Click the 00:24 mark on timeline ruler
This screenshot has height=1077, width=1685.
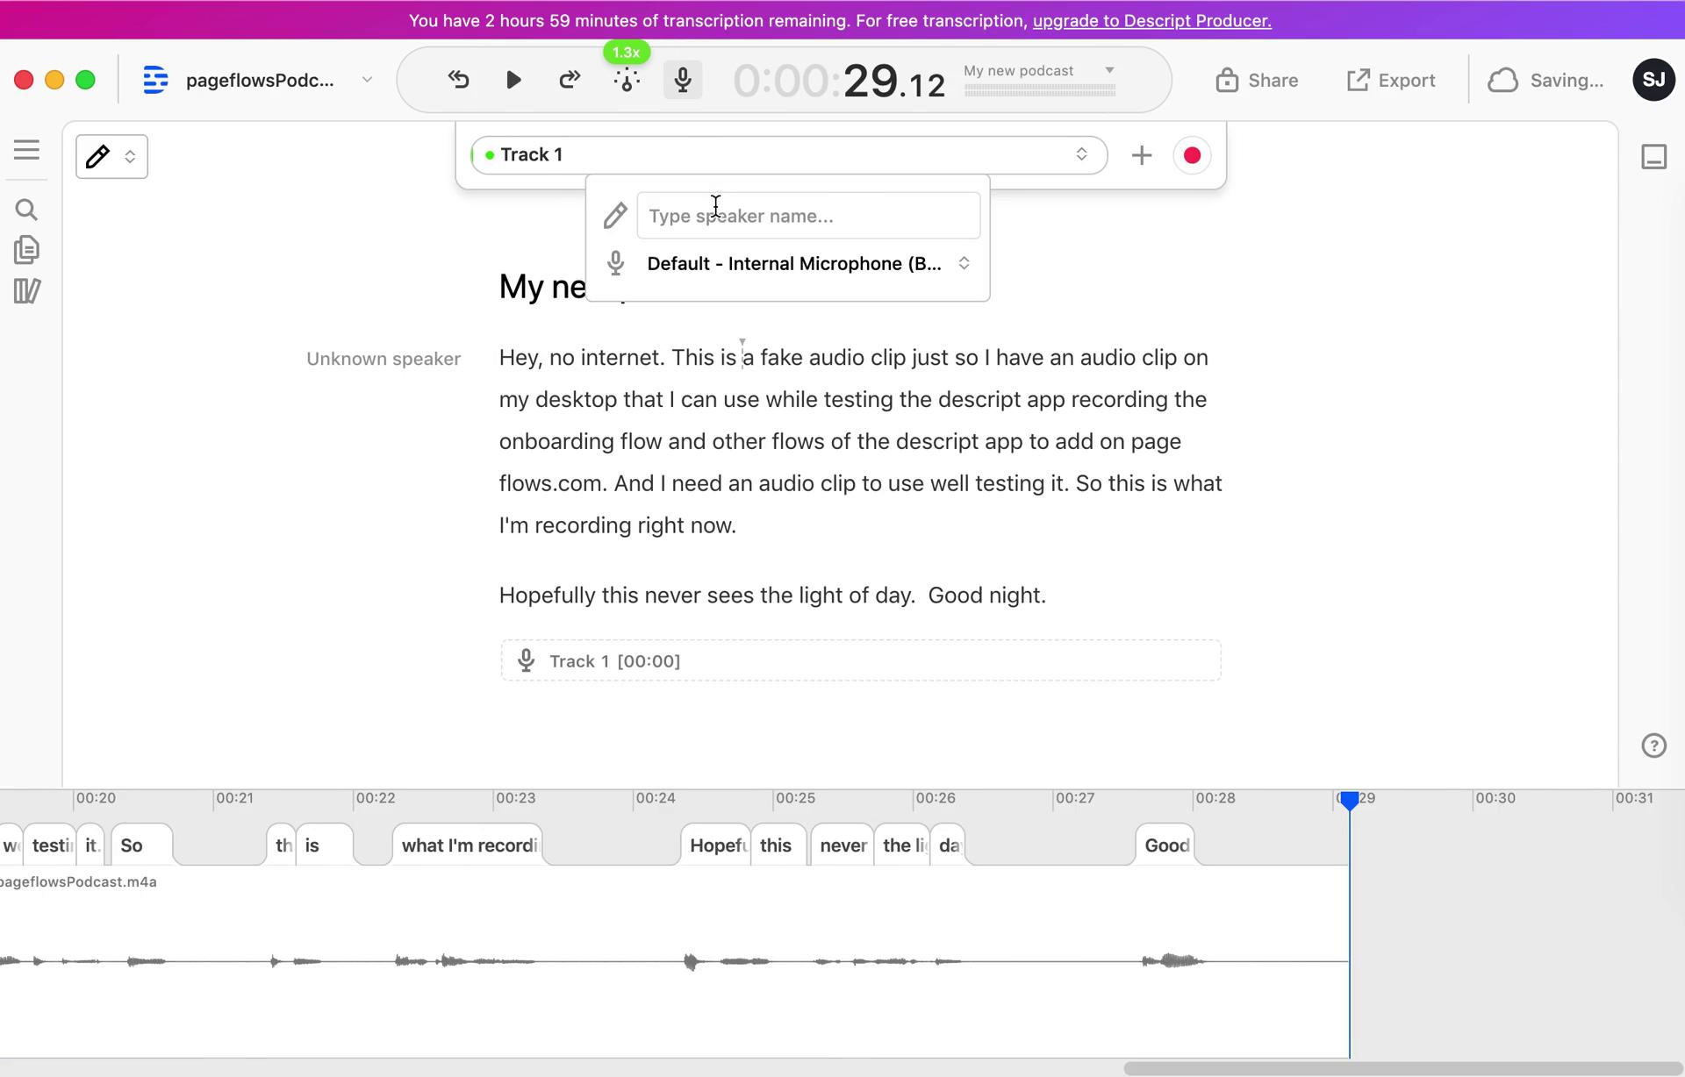coord(656,798)
